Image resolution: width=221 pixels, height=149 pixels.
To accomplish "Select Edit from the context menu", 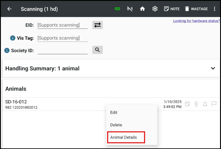I will pyautogui.click(x=114, y=113).
